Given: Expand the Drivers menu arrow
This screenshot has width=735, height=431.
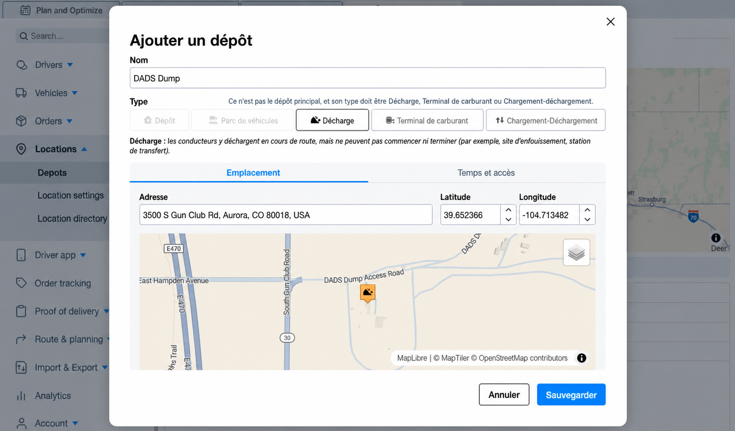Looking at the screenshot, I should click(x=70, y=65).
